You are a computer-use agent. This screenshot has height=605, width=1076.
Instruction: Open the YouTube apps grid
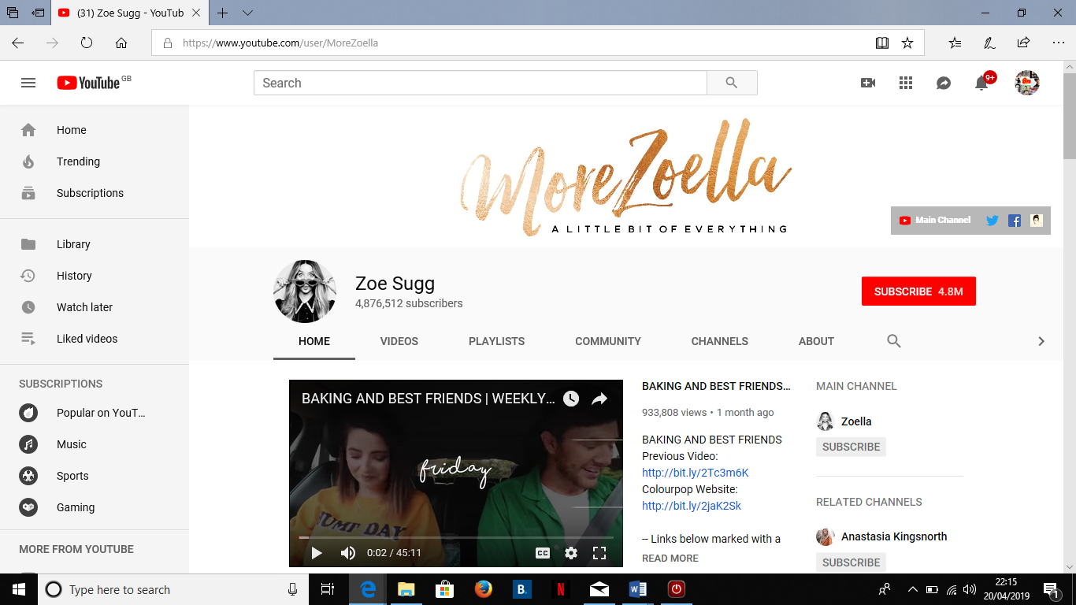point(906,83)
